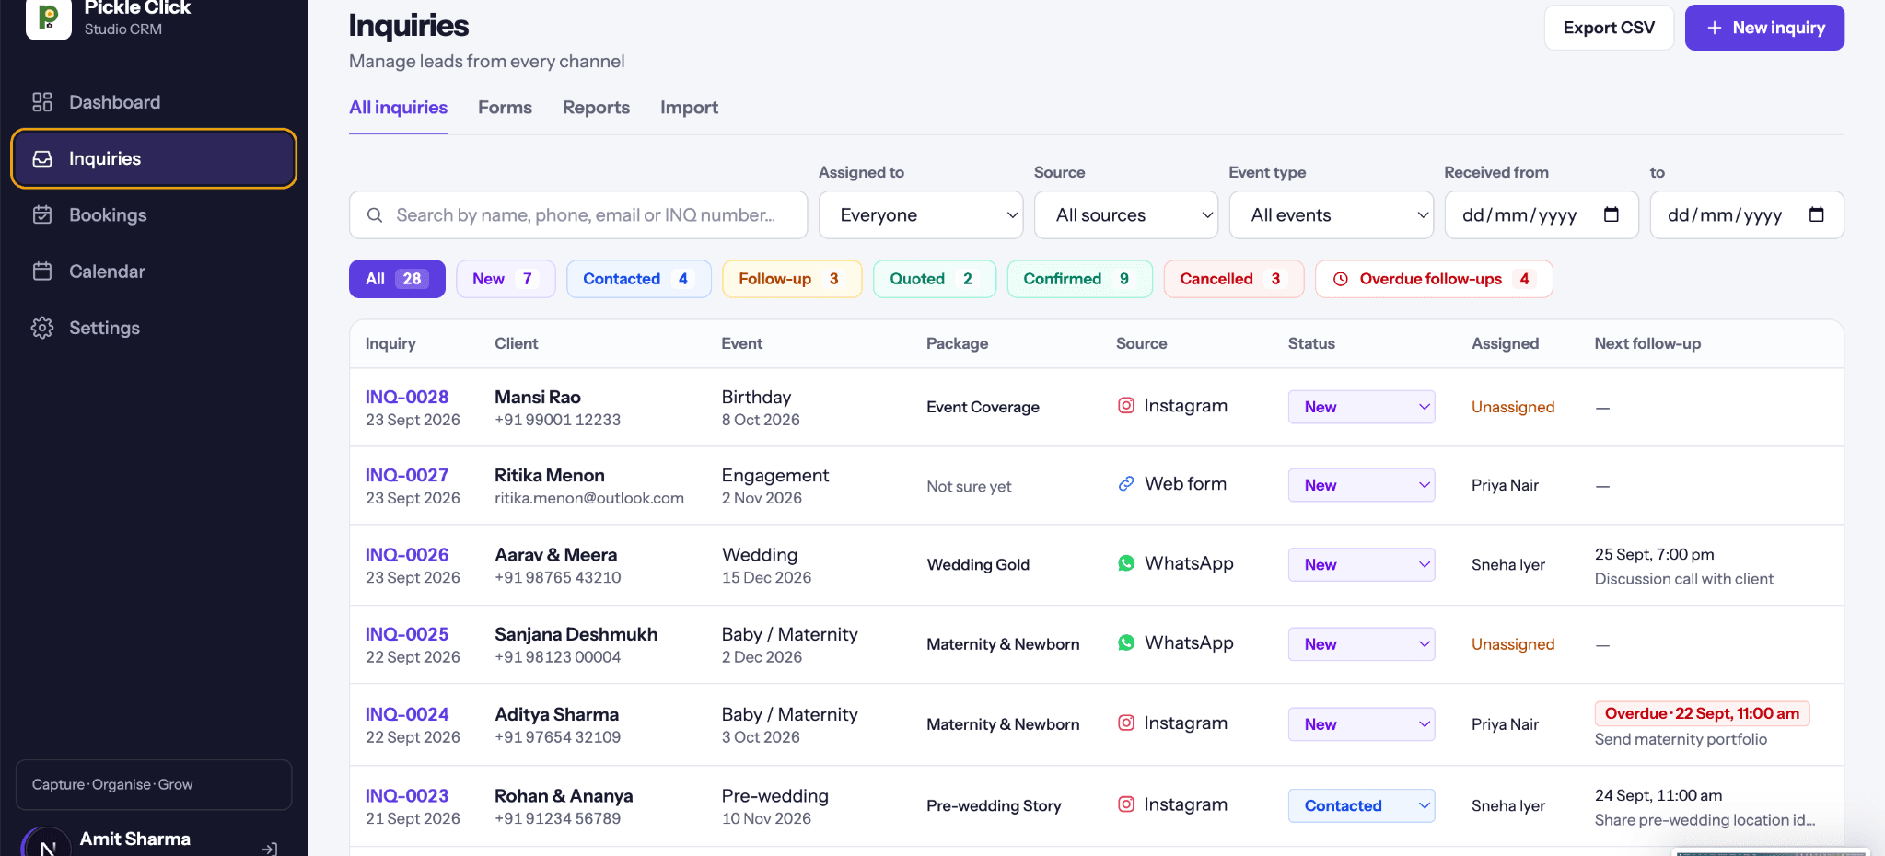The image size is (1885, 856).
Task: Open calendar picker for the 'to' date
Action: 1817,214
